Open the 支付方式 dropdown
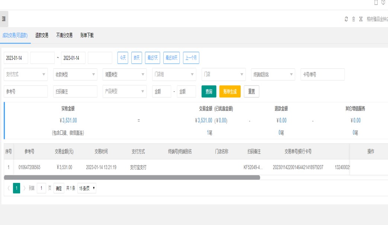Viewport: 388px width, 225px height. pyautogui.click(x=26, y=74)
